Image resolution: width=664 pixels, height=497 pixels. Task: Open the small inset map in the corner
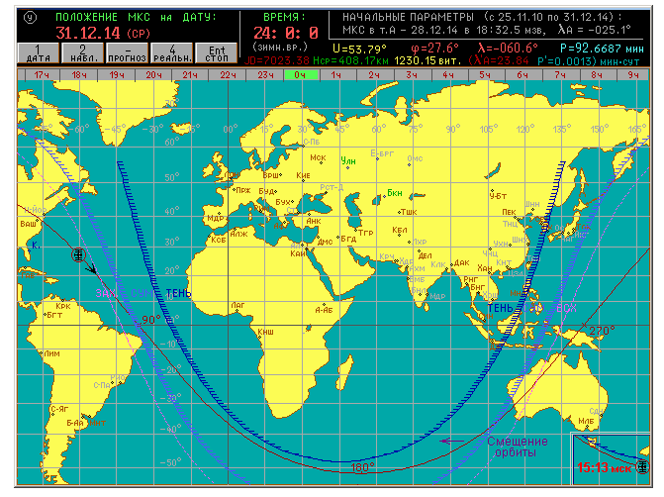tap(612, 458)
